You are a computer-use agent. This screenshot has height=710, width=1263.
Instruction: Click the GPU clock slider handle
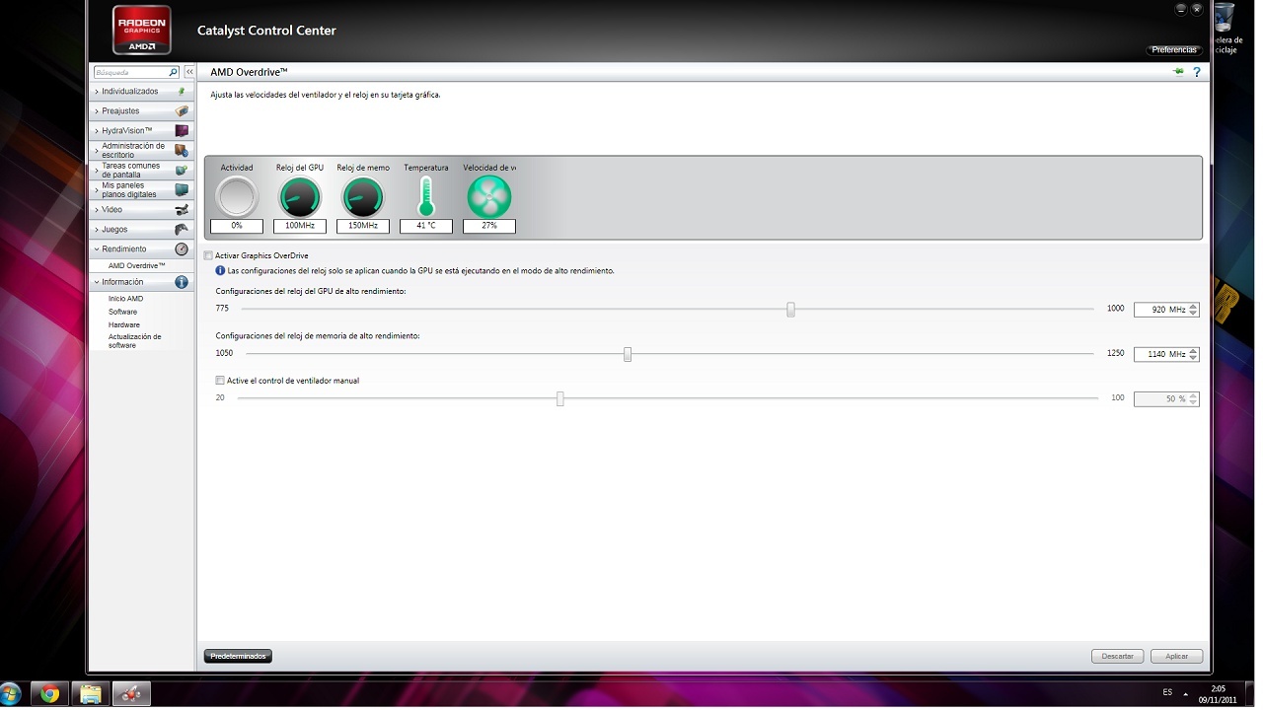click(790, 309)
